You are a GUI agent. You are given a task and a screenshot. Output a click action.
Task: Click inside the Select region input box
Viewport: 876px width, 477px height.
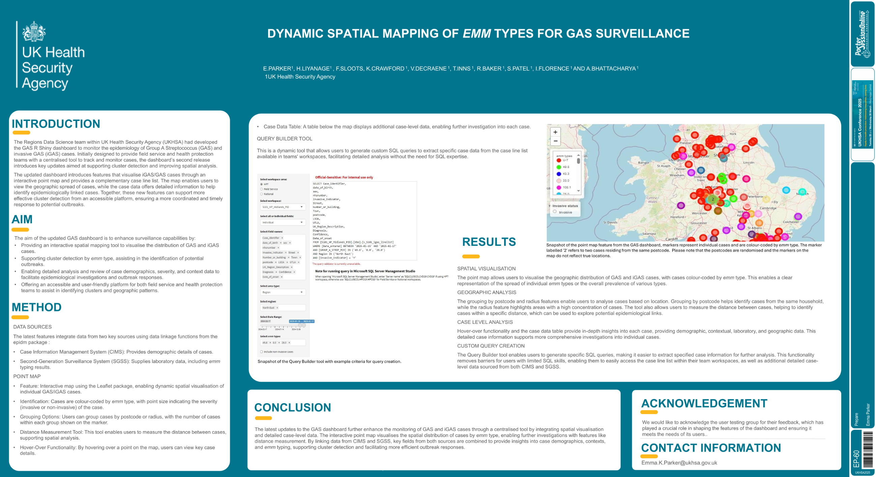click(283, 308)
